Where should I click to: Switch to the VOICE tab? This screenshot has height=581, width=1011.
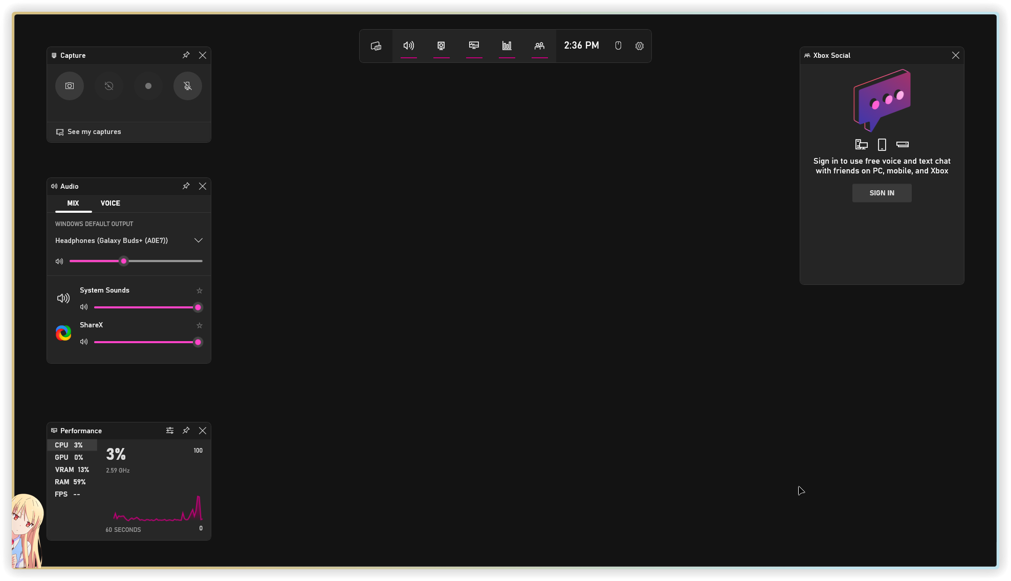(111, 203)
